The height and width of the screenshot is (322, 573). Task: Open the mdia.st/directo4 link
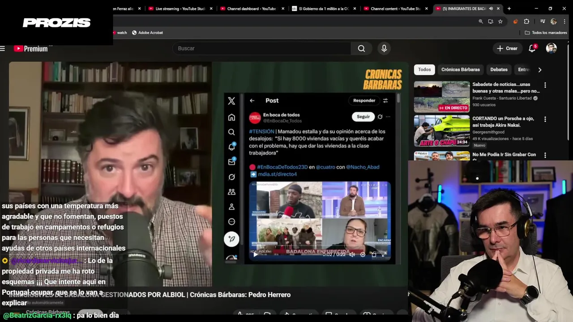(x=277, y=174)
